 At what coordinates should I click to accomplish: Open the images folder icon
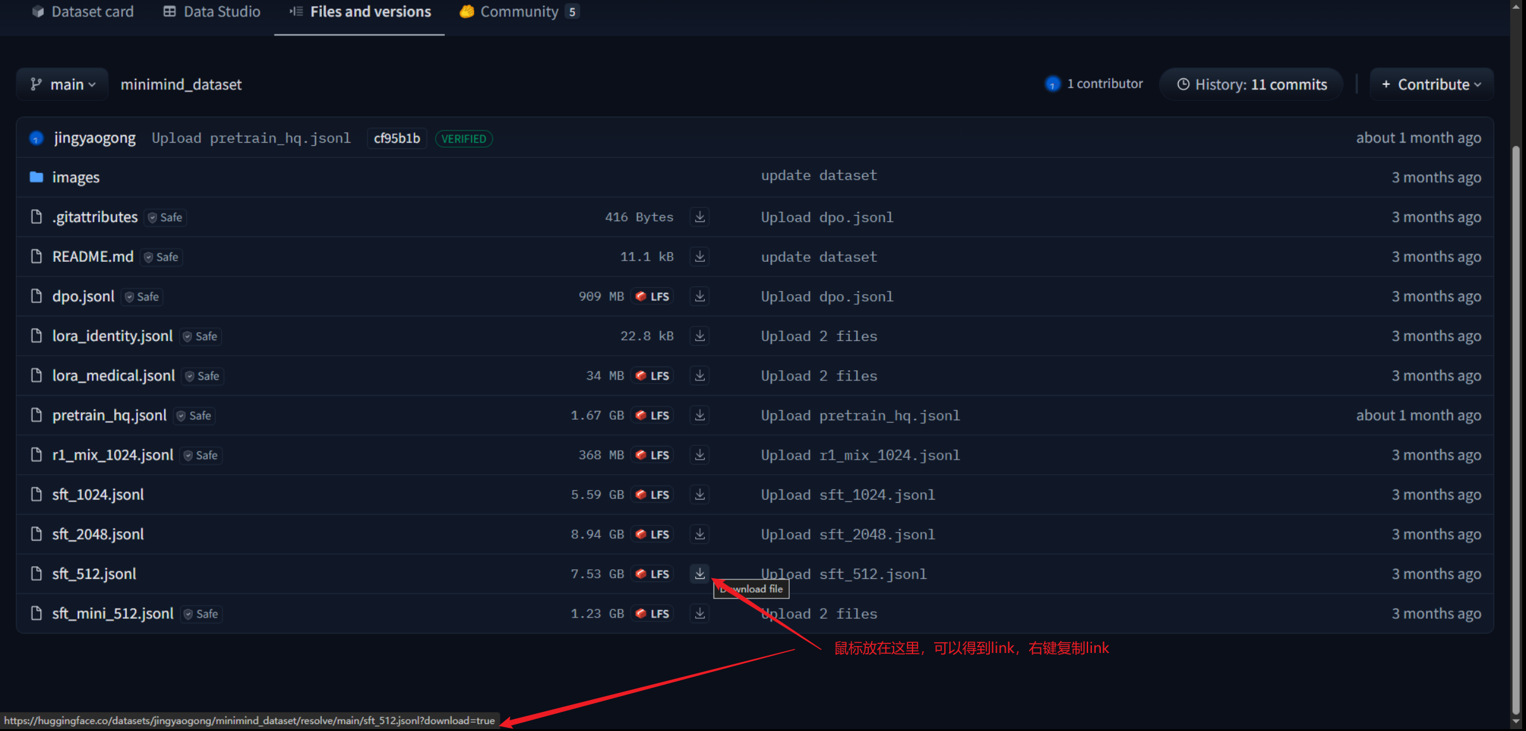pos(36,177)
